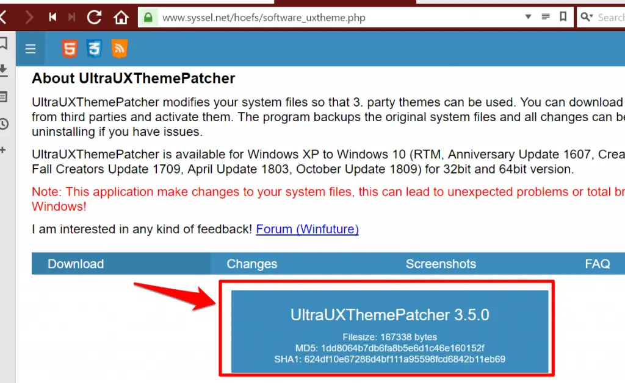Viewport: 625px width, 383px height.
Task: Open the Forum (Winfuture) link
Action: [x=307, y=229]
